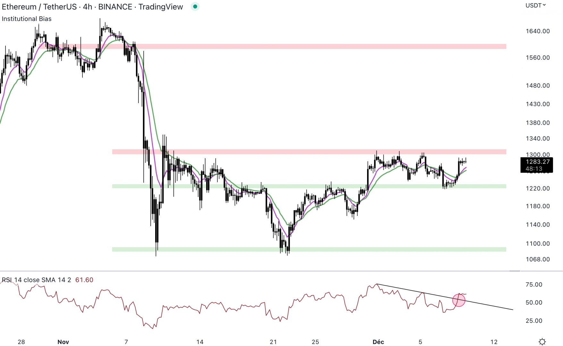Image resolution: width=563 pixels, height=346 pixels.
Task: Select the green support zone near 1090
Action: [x=309, y=249]
